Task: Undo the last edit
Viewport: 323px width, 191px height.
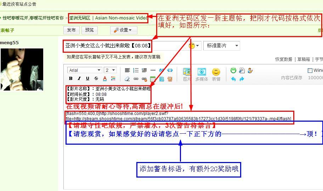Action: click(x=233, y=79)
